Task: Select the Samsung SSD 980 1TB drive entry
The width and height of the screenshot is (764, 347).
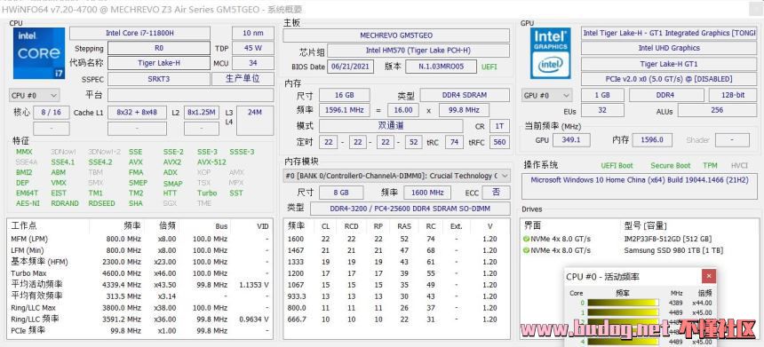Action: tap(673, 250)
